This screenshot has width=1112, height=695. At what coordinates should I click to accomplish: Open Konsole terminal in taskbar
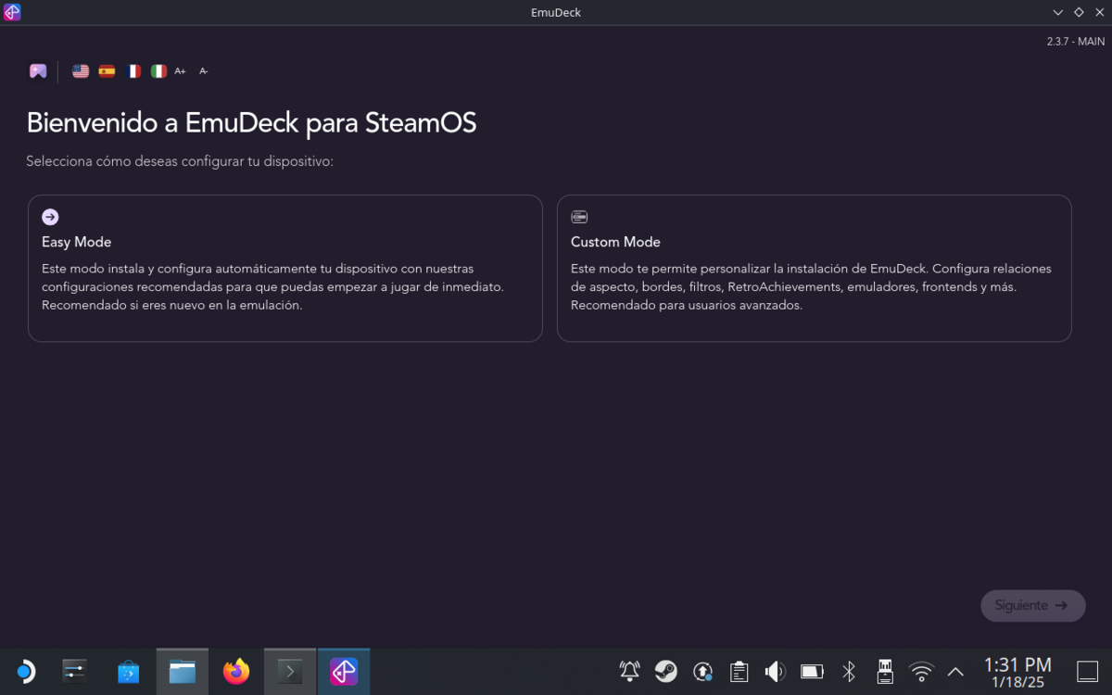click(x=290, y=672)
